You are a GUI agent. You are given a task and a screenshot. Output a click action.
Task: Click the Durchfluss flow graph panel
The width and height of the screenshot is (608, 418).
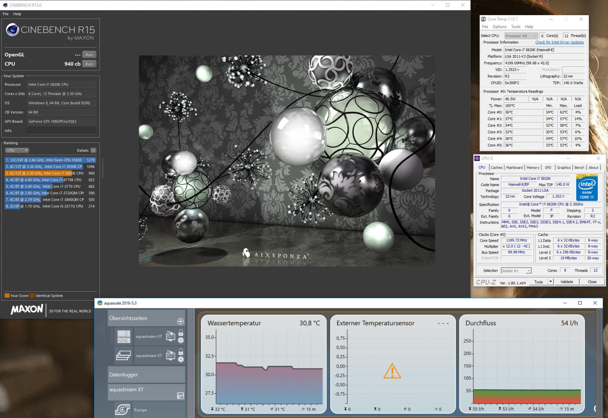click(522, 365)
